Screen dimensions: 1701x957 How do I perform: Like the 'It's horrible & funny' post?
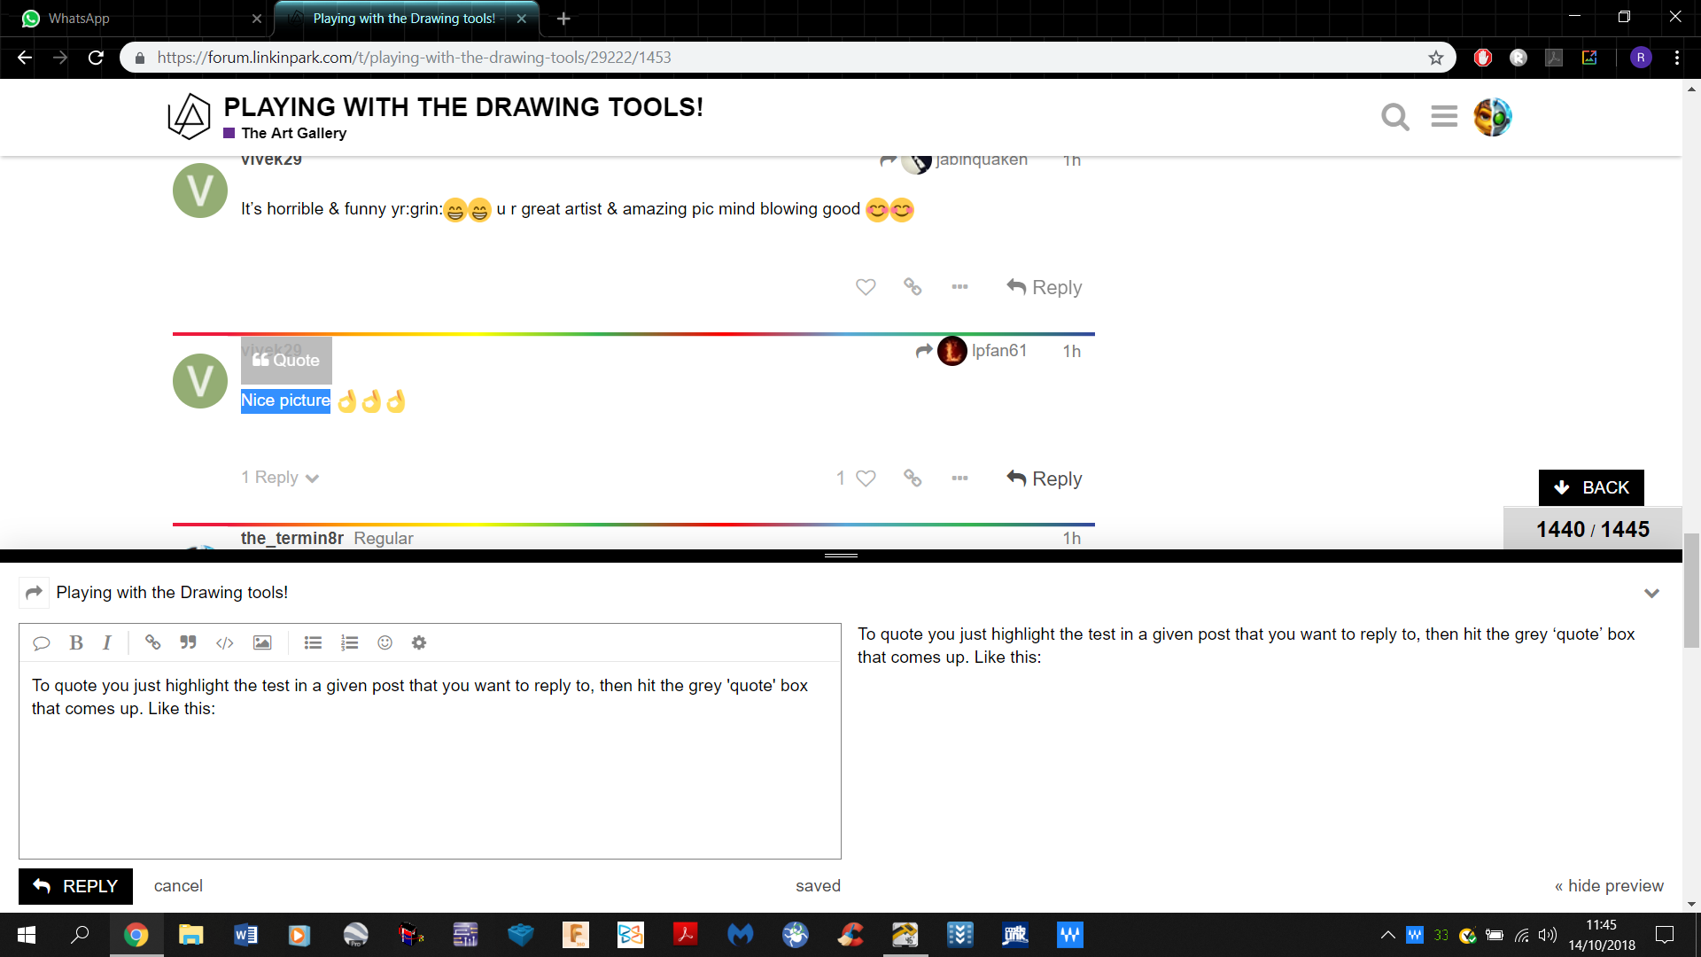point(866,287)
